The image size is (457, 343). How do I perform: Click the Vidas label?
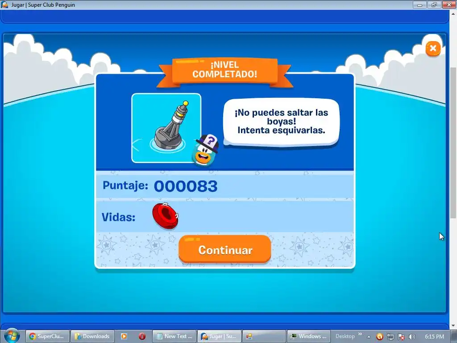click(x=118, y=217)
